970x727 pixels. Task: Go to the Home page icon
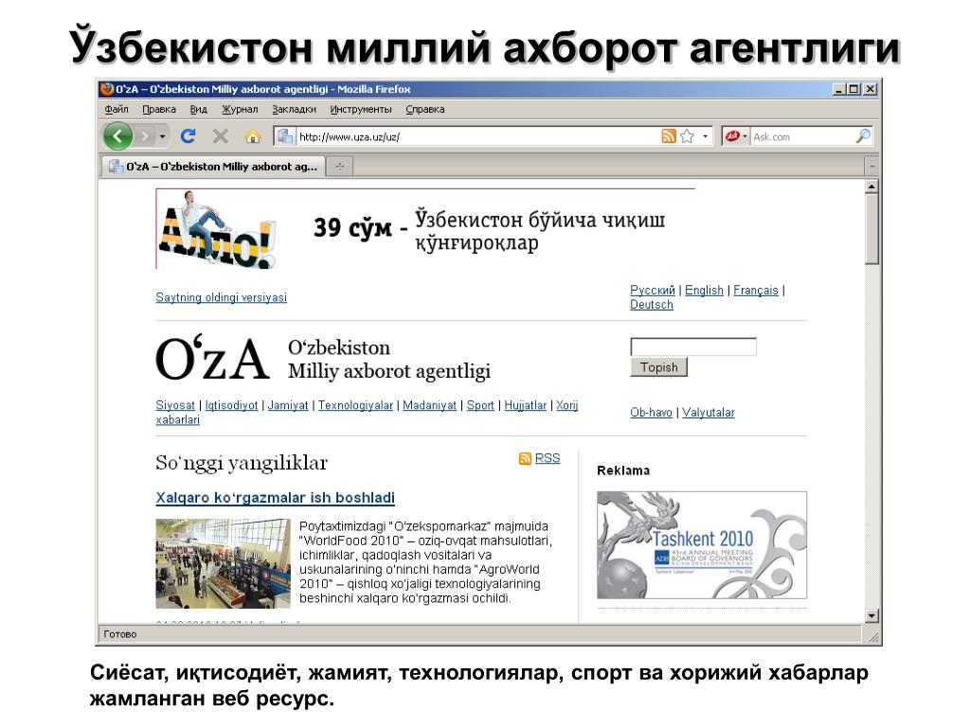point(252,136)
